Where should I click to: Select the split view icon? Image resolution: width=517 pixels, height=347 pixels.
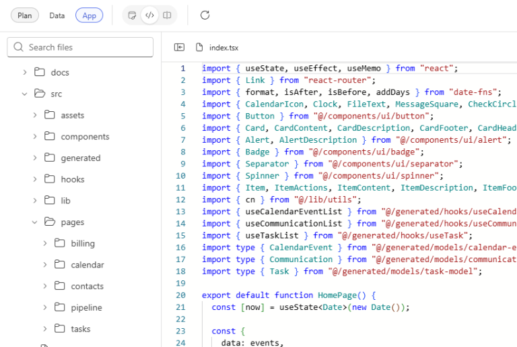pos(167,15)
